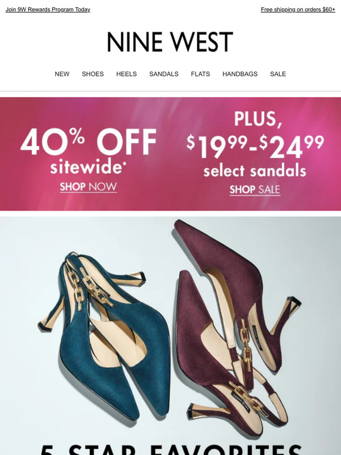Open Free shipping on orders $60+ link

click(x=297, y=9)
